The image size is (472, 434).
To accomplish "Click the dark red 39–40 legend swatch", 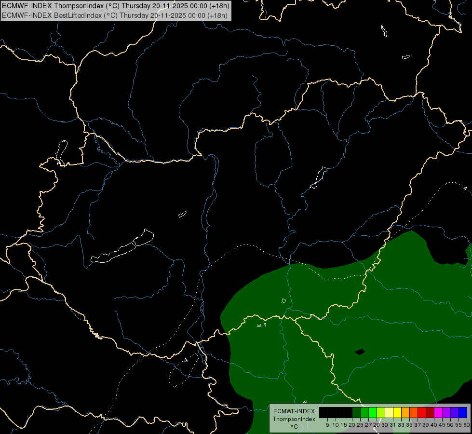I will click(x=430, y=412).
